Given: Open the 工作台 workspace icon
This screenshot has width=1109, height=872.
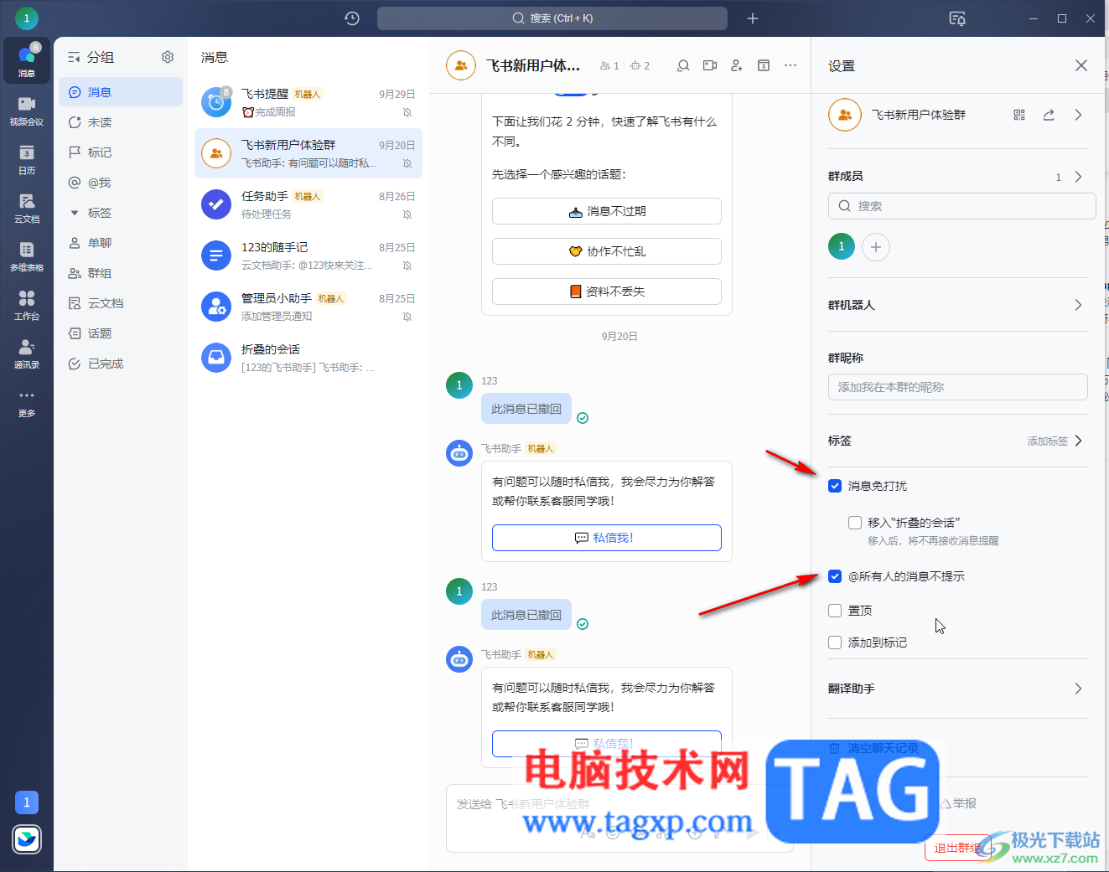Looking at the screenshot, I should click(x=27, y=304).
